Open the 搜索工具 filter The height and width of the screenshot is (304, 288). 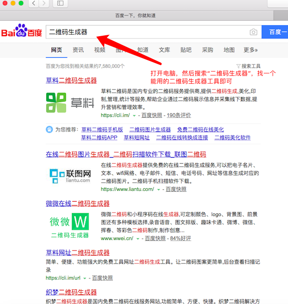248,66
